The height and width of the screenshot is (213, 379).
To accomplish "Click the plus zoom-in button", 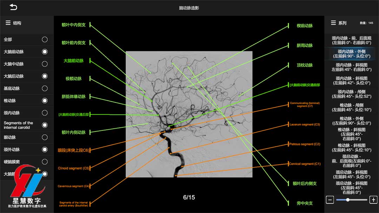I will point(373,200).
